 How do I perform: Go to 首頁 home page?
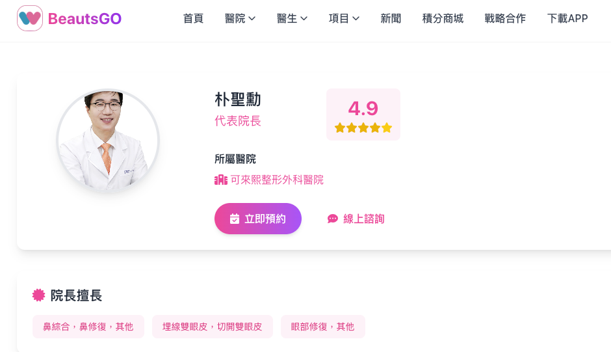point(193,18)
